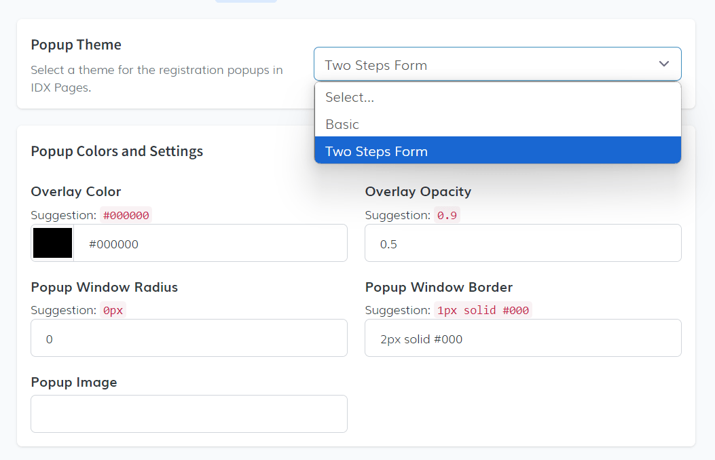Click the Overlay Color hex text field
The image size is (715, 460).
pos(210,244)
